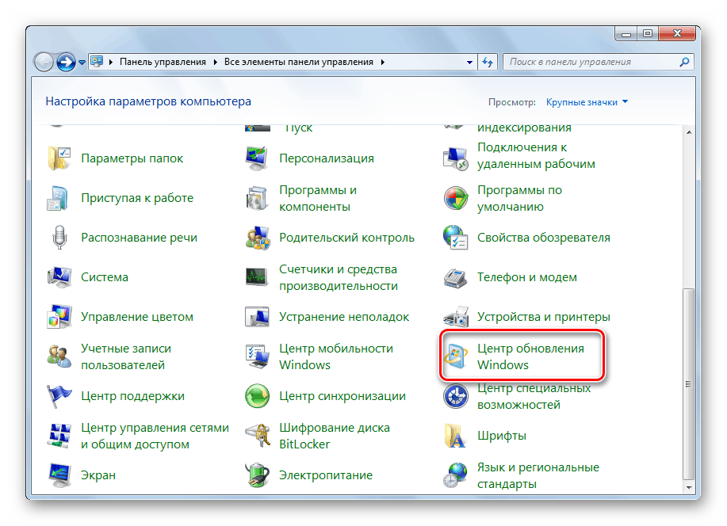Click Программы по умолчанию icon
The width and height of the screenshot is (727, 526).
pos(456,198)
